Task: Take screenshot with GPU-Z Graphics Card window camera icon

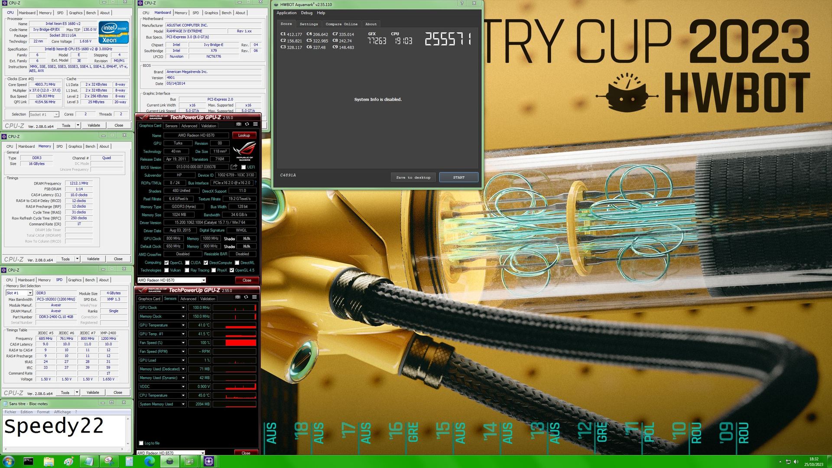Action: 238,124
